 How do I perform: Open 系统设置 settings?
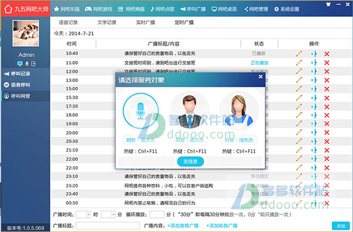287,9
